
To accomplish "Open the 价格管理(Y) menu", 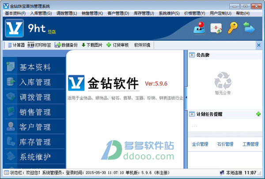I will coord(195,13).
